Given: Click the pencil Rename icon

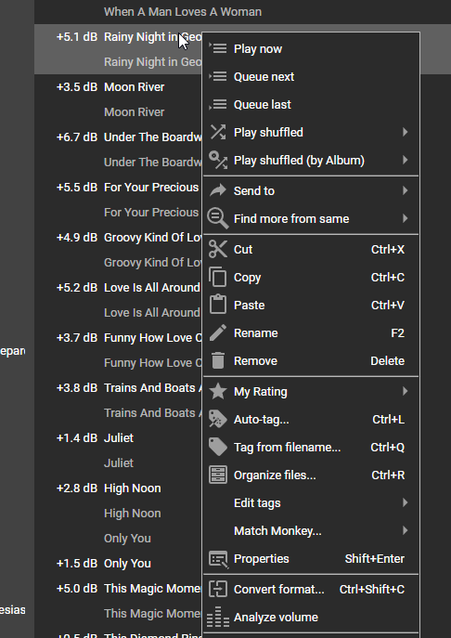Looking at the screenshot, I should point(218,332).
